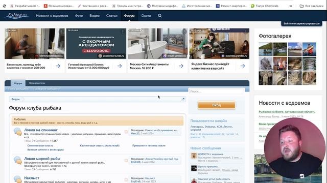Open the search magnifier in site navigation
The width and height of the screenshot is (327, 183).
[160, 16]
